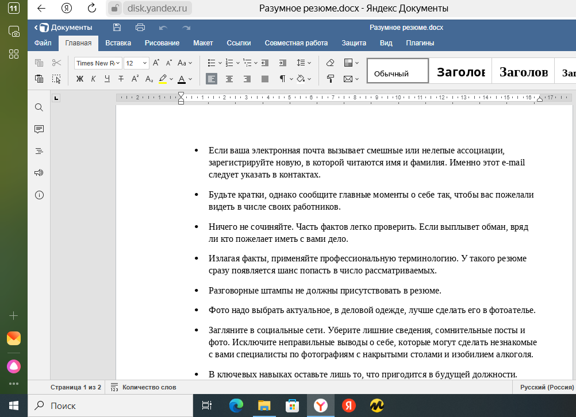The image size is (576, 417).
Task: Open the Защита tab
Action: (354, 43)
